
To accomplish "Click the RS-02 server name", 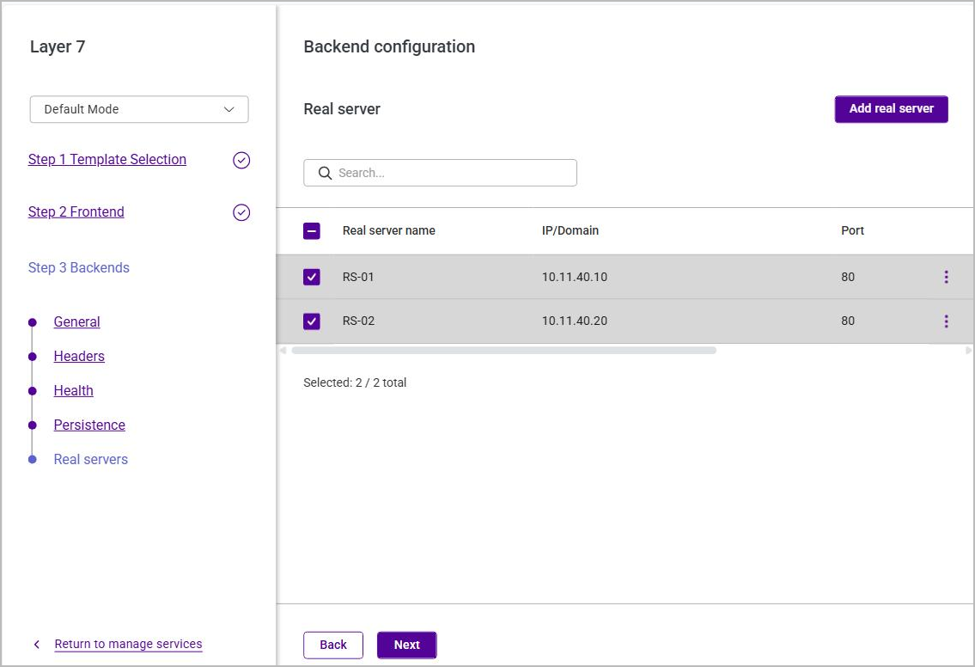I will [358, 321].
